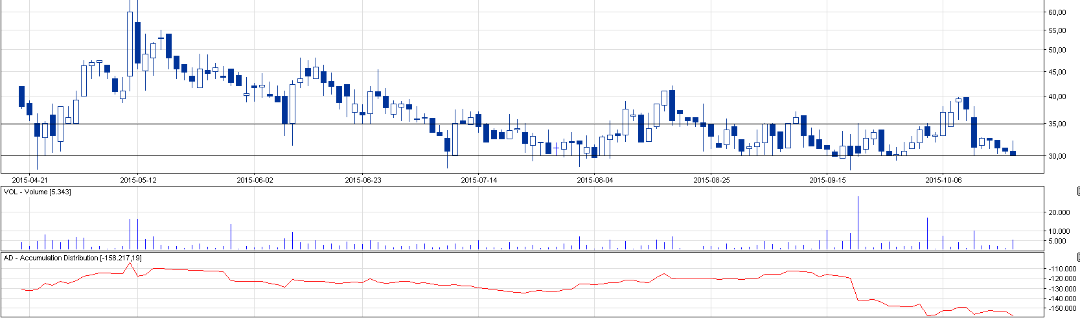Close the Accumulation Distribution panel
Image resolution: width=1080 pixels, height=318 pixels.
[1078, 257]
